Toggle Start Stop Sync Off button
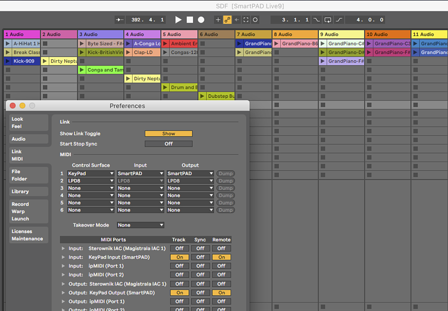Screen dimensions: 448x311 (168, 144)
